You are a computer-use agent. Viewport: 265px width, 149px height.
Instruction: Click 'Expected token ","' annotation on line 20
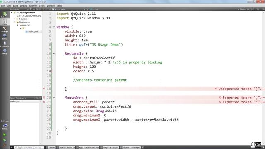coord(242,98)
